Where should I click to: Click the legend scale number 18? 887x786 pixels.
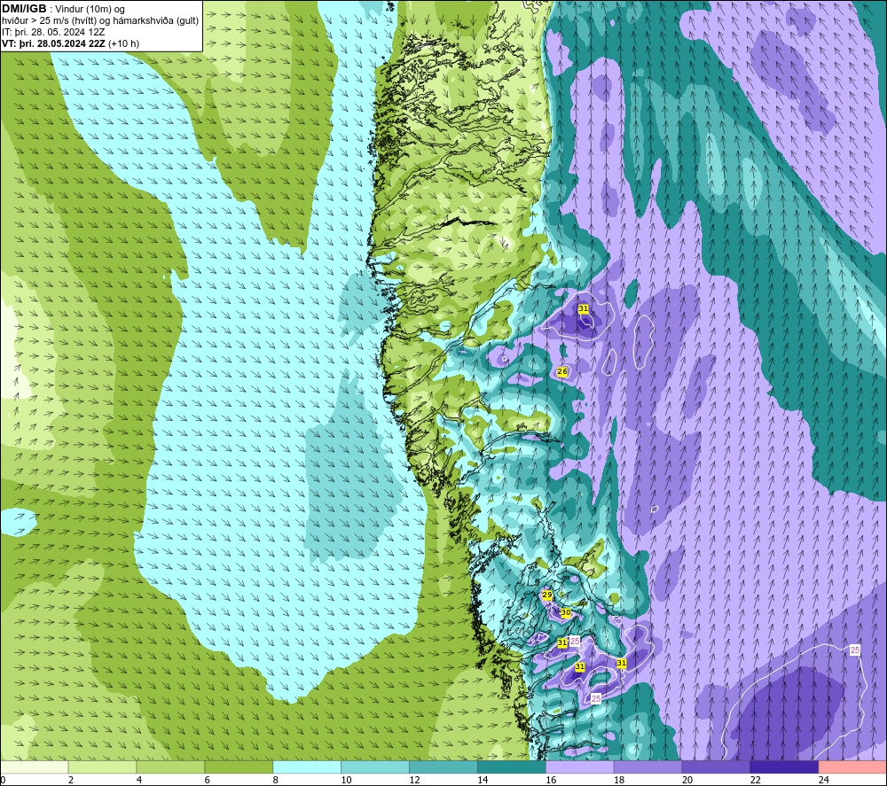click(x=619, y=780)
